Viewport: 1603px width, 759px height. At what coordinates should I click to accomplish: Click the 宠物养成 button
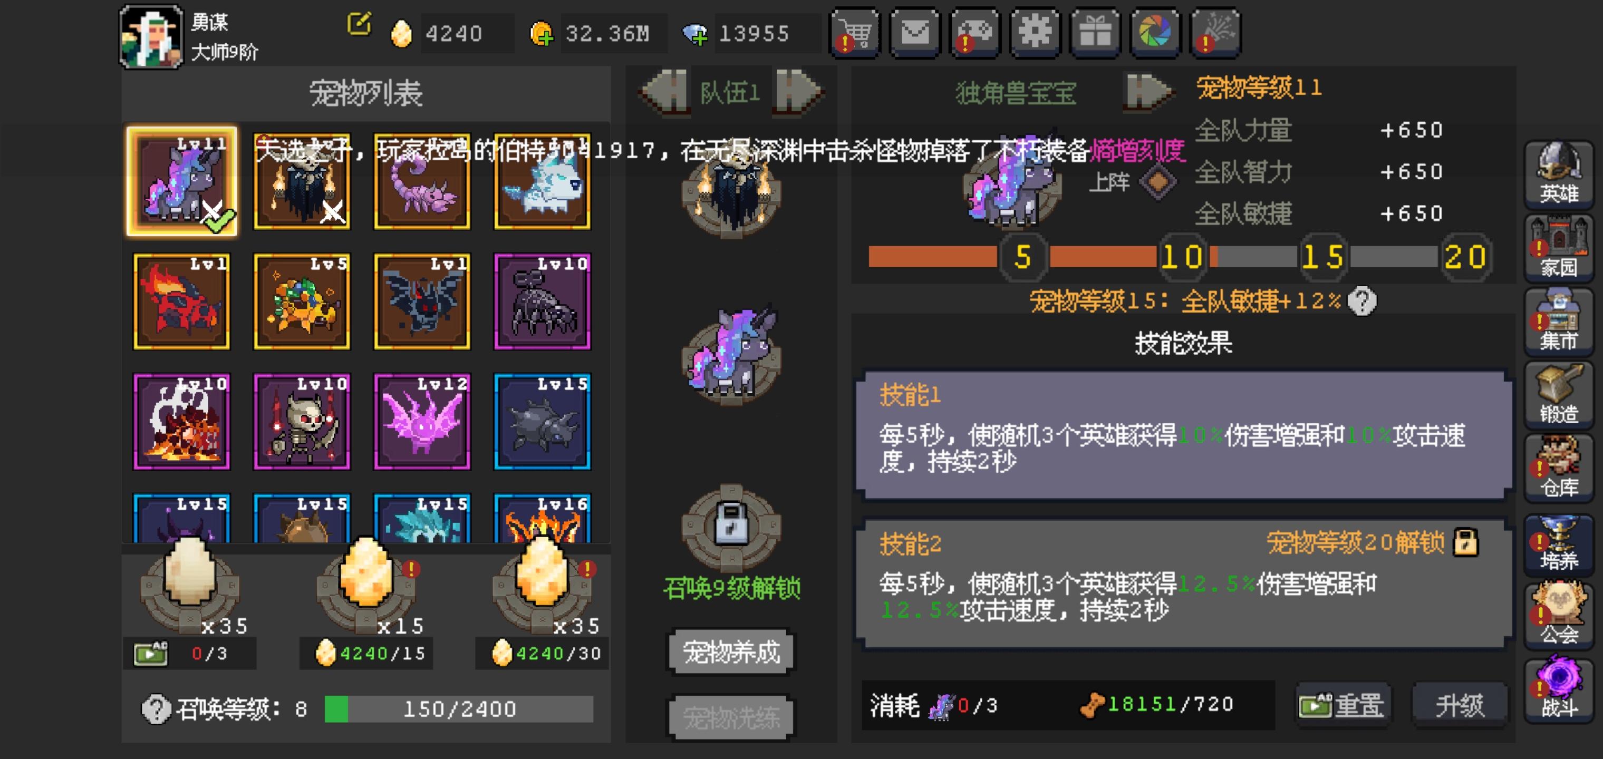pyautogui.click(x=731, y=652)
